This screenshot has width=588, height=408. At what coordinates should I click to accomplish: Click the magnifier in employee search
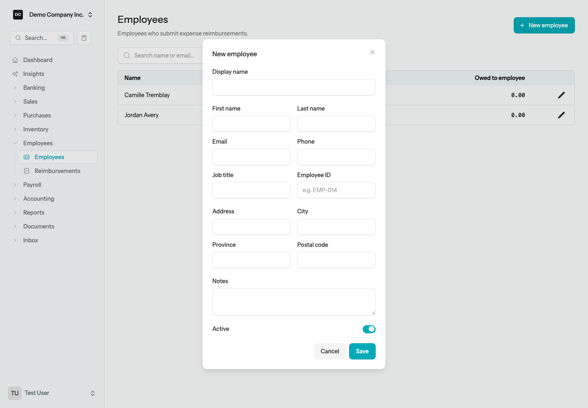click(127, 55)
